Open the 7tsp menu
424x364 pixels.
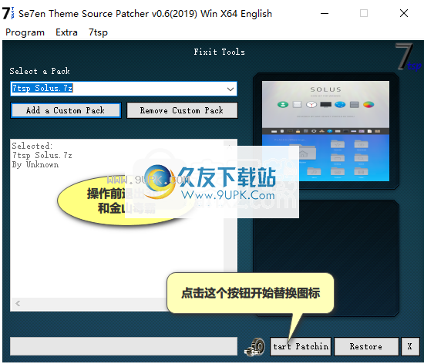coord(98,32)
